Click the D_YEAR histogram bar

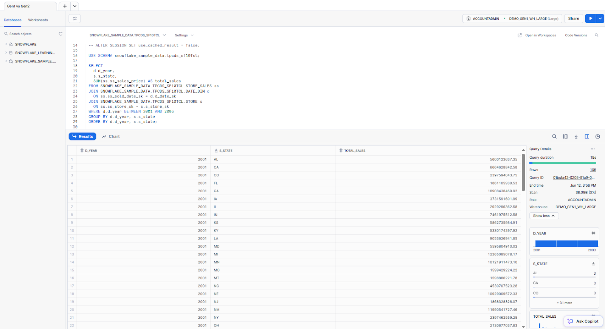[x=566, y=244]
